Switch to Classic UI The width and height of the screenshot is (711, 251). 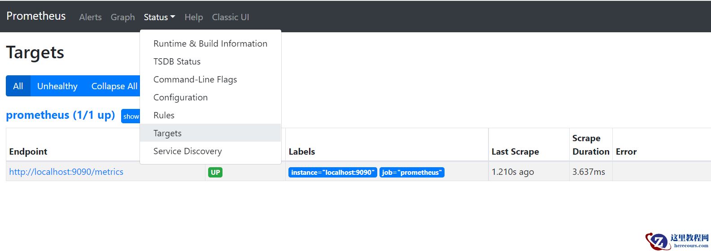230,17
